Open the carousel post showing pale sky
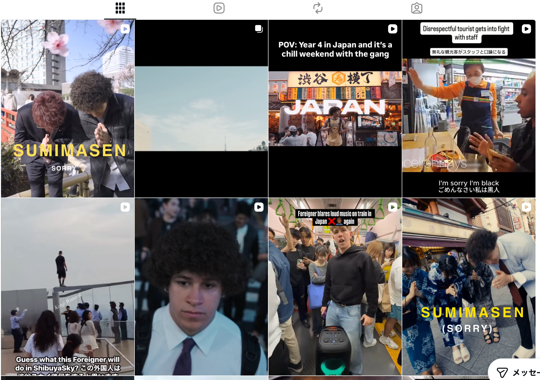 (201, 109)
